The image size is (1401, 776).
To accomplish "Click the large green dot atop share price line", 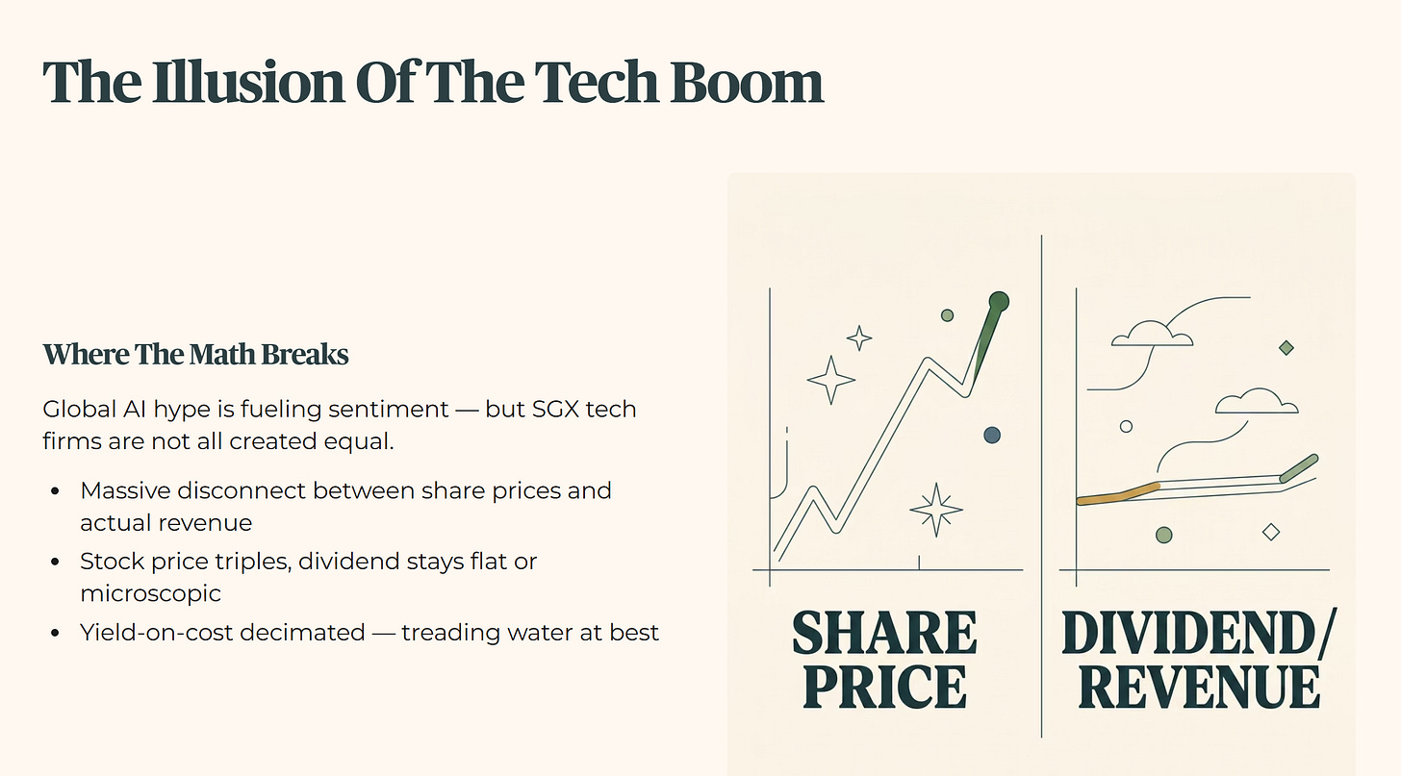I will tap(999, 302).
